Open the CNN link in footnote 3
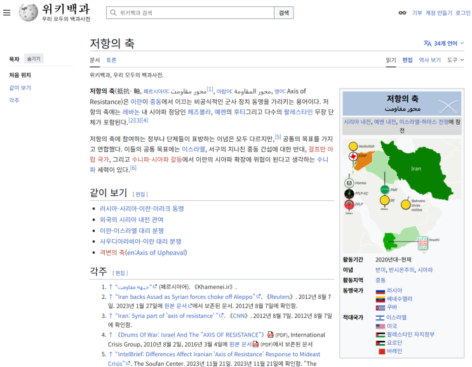This screenshot has width=472, height=367. point(239,315)
